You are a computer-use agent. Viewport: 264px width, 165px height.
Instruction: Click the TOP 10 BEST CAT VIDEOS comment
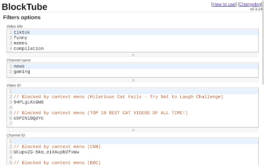click(x=101, y=113)
